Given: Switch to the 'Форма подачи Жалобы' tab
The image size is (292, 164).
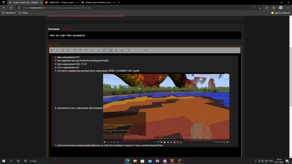Looking at the screenshot, I should (x=98, y=2).
